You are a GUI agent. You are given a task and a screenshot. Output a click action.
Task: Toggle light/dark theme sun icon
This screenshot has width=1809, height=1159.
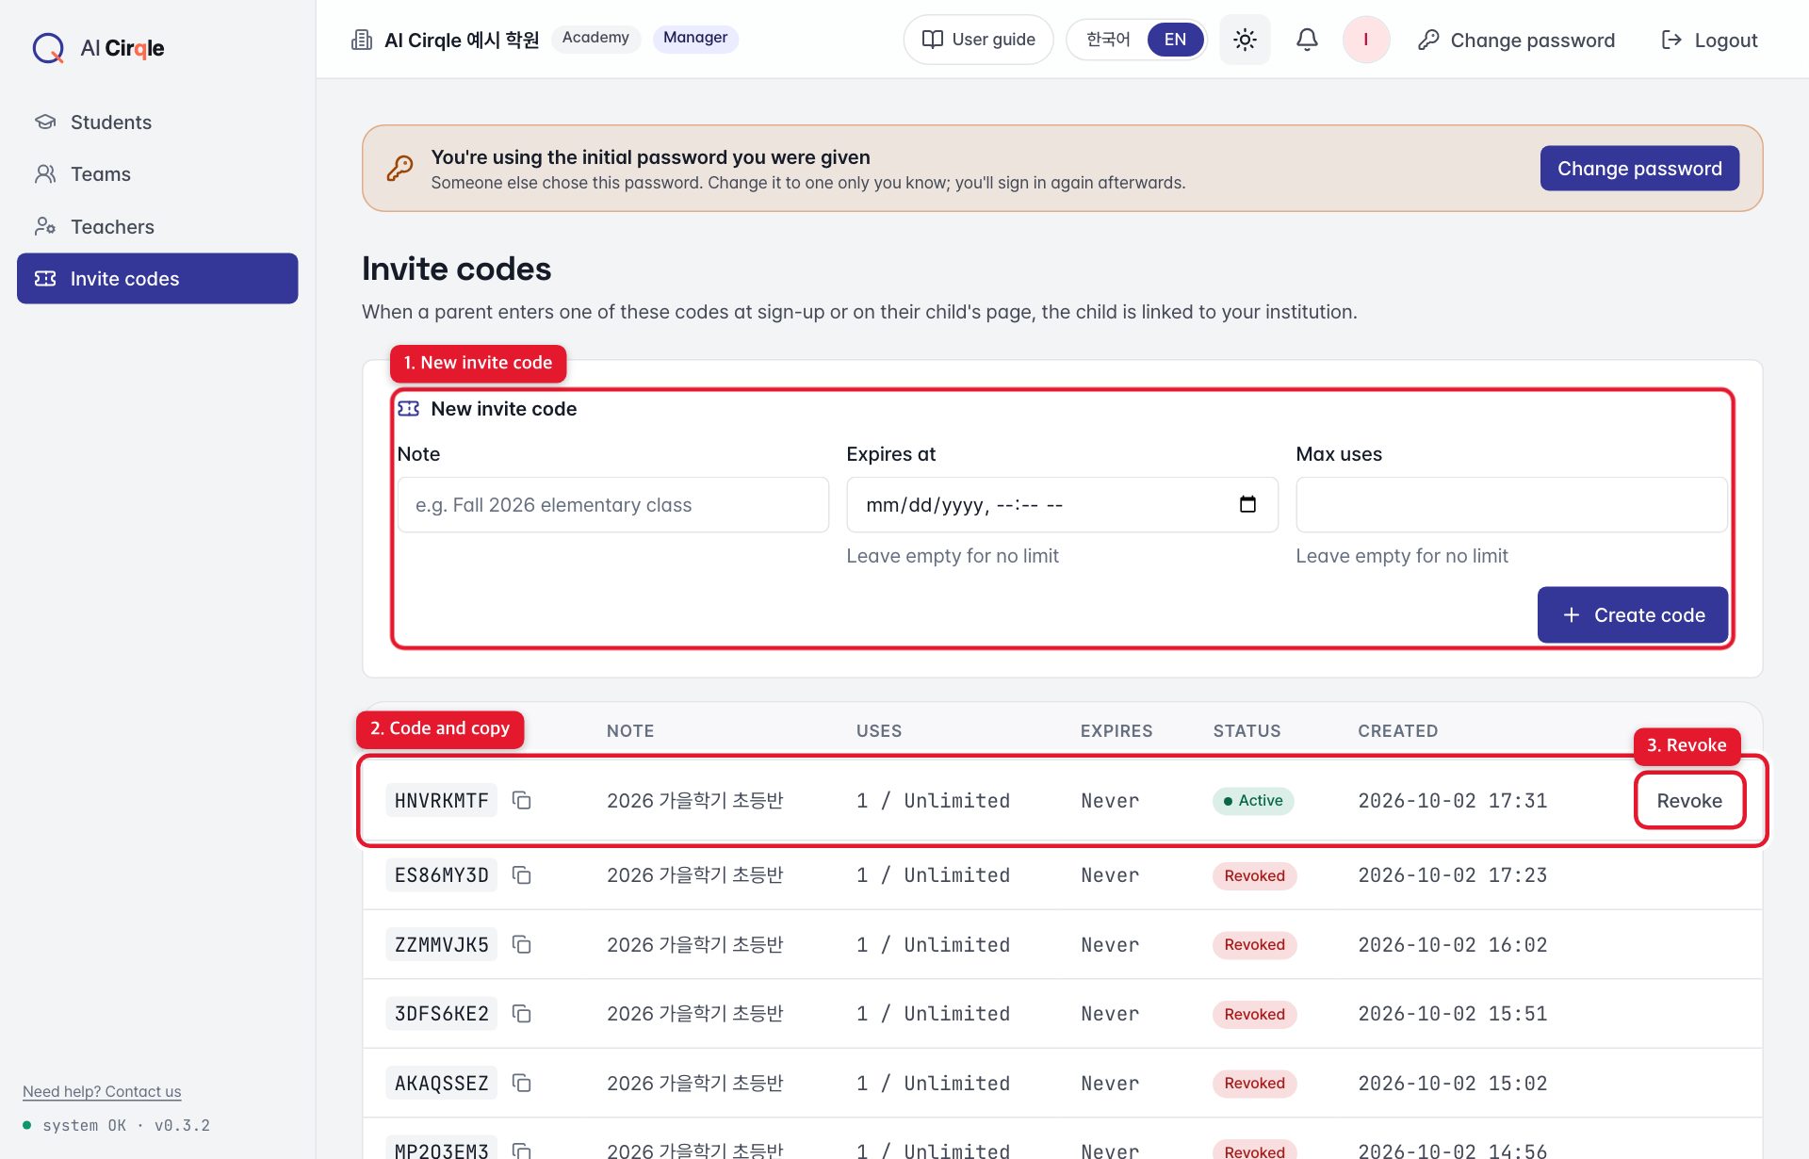[1245, 40]
